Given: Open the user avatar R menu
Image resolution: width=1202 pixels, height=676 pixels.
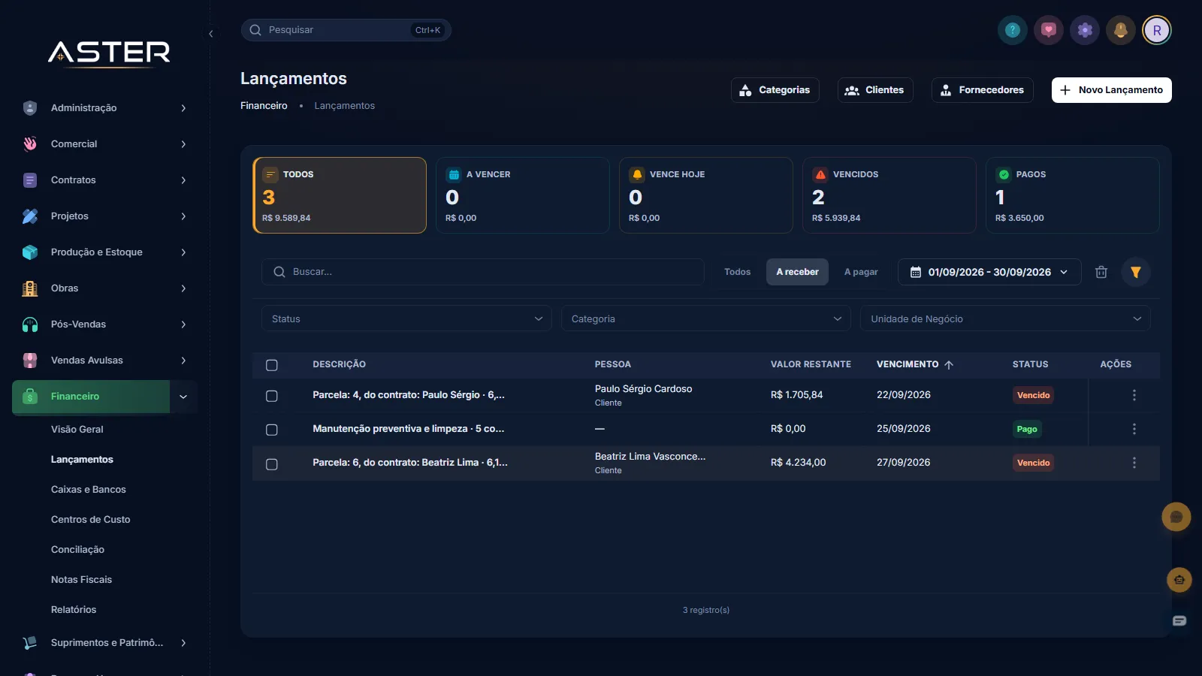Looking at the screenshot, I should coord(1157,30).
